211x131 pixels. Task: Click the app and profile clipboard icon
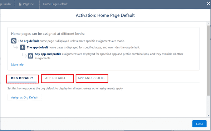(x=30, y=56)
